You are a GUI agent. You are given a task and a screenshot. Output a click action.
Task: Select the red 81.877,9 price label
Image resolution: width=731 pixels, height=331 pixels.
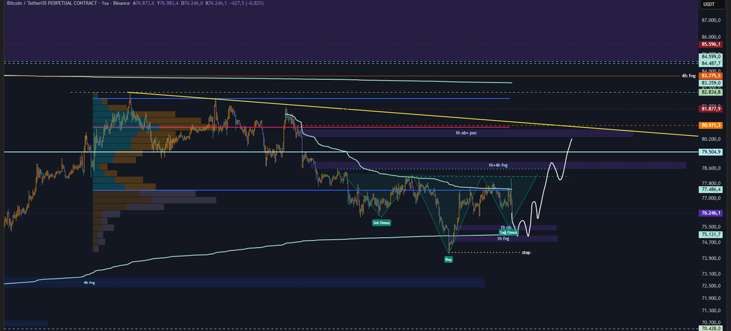click(x=711, y=110)
